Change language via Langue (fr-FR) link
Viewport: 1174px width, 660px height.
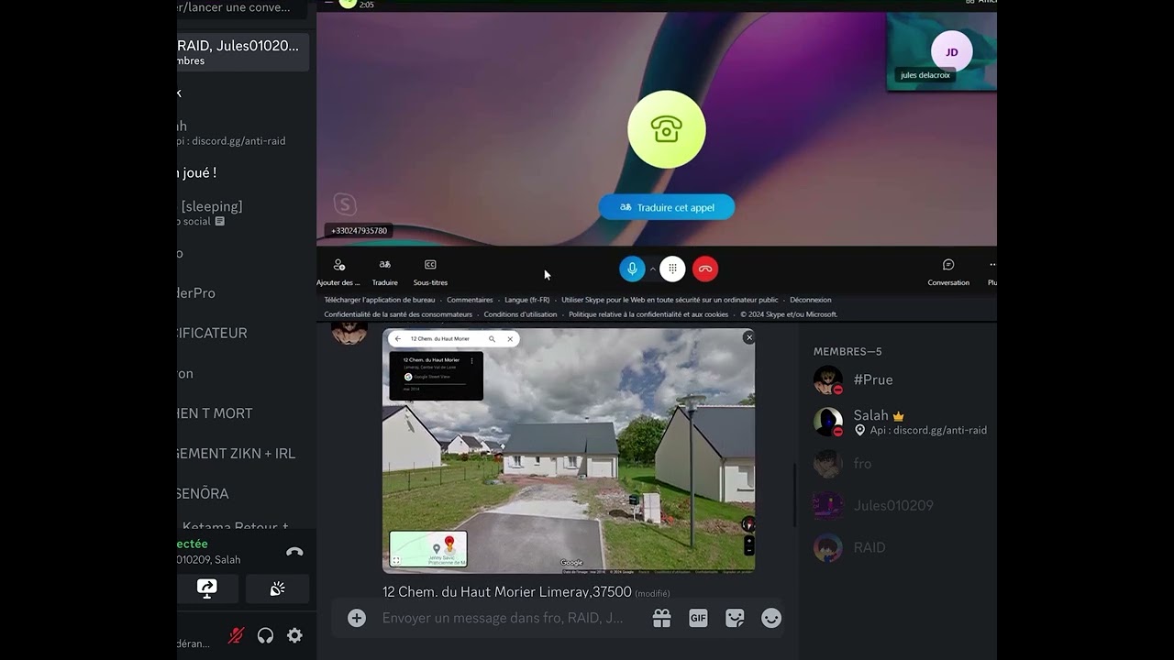point(527,300)
